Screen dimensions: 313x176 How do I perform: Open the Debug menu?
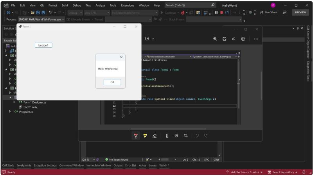tap(77, 5)
